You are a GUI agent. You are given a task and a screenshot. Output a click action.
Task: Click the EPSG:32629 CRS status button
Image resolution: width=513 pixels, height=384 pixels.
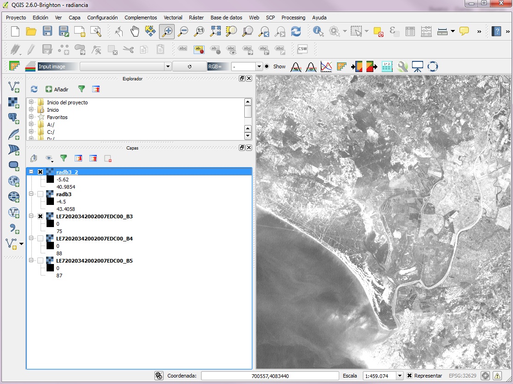tap(462, 376)
